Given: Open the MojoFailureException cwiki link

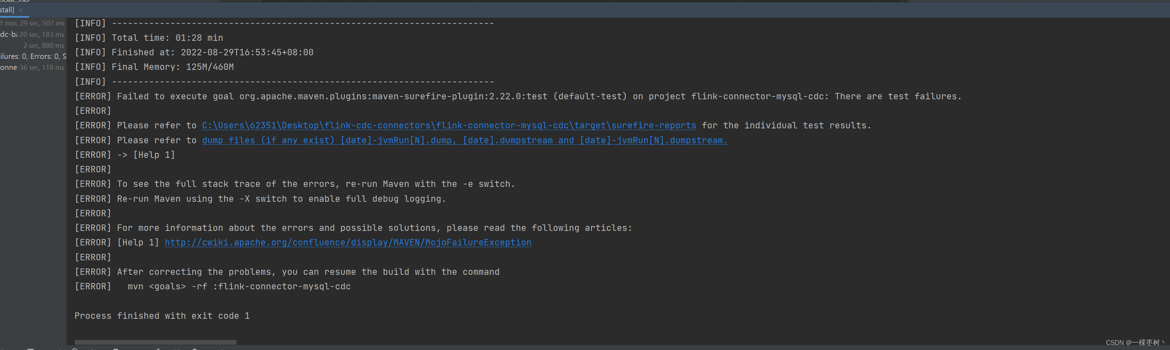Looking at the screenshot, I should (x=348, y=243).
